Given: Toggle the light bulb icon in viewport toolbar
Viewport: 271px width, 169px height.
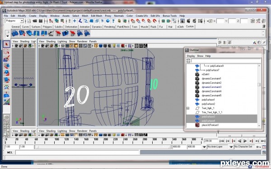Looking at the screenshot, I should click(114, 46).
